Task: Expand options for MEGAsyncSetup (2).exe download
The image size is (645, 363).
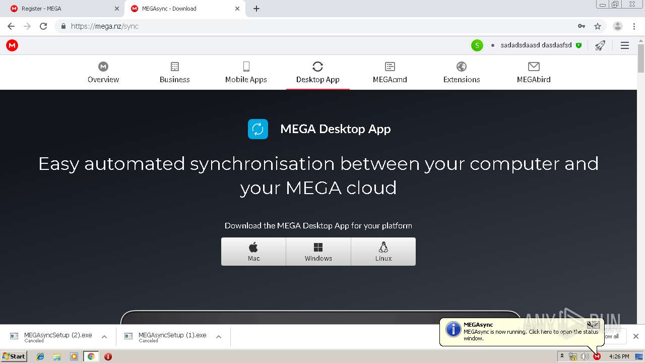Action: coord(104,337)
